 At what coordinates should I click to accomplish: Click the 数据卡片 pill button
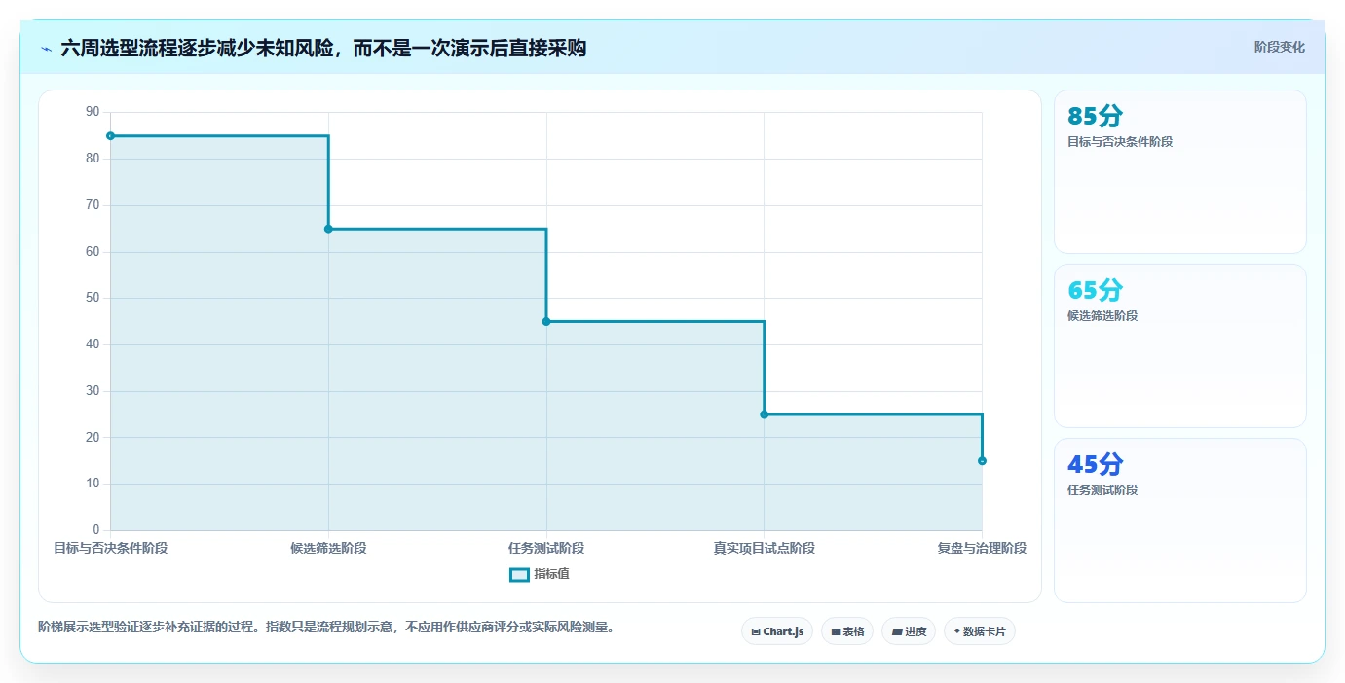click(980, 631)
